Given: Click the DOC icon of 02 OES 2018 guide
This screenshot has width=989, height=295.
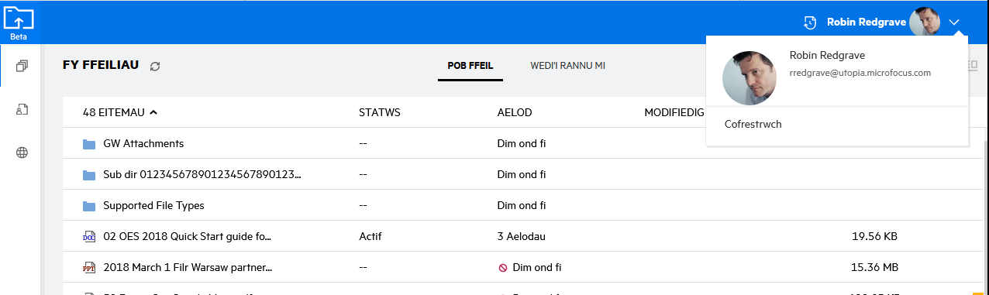Looking at the screenshot, I should [x=89, y=237].
